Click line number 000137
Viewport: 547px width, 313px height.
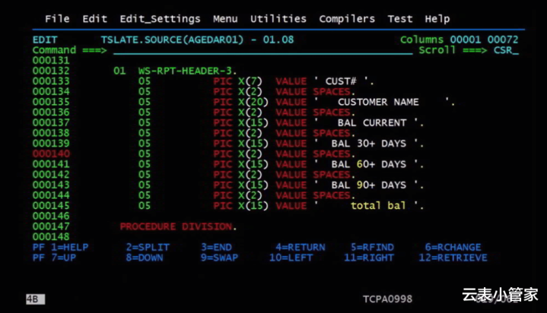(51, 122)
